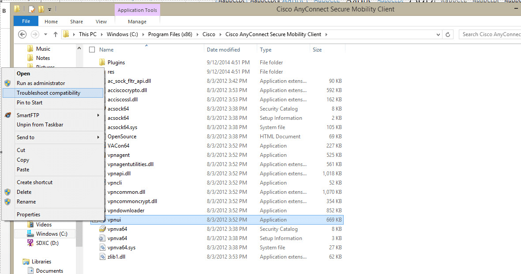Click the Properties quick access icon
The width and height of the screenshot is (521, 274).
(32, 9)
